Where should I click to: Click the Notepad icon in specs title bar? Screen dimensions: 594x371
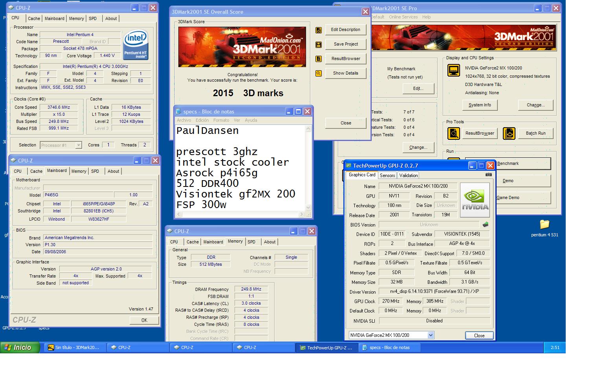pyautogui.click(x=179, y=111)
